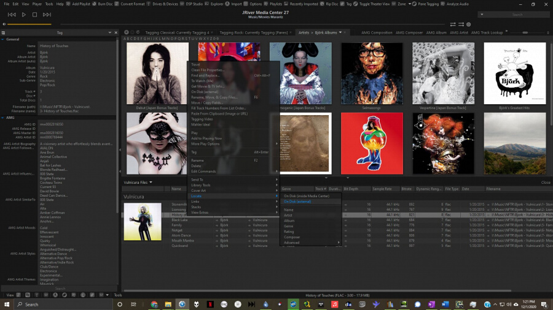The width and height of the screenshot is (553, 310).
Task: Select Rename, Move, & Copy Files entry
Action: click(214, 97)
